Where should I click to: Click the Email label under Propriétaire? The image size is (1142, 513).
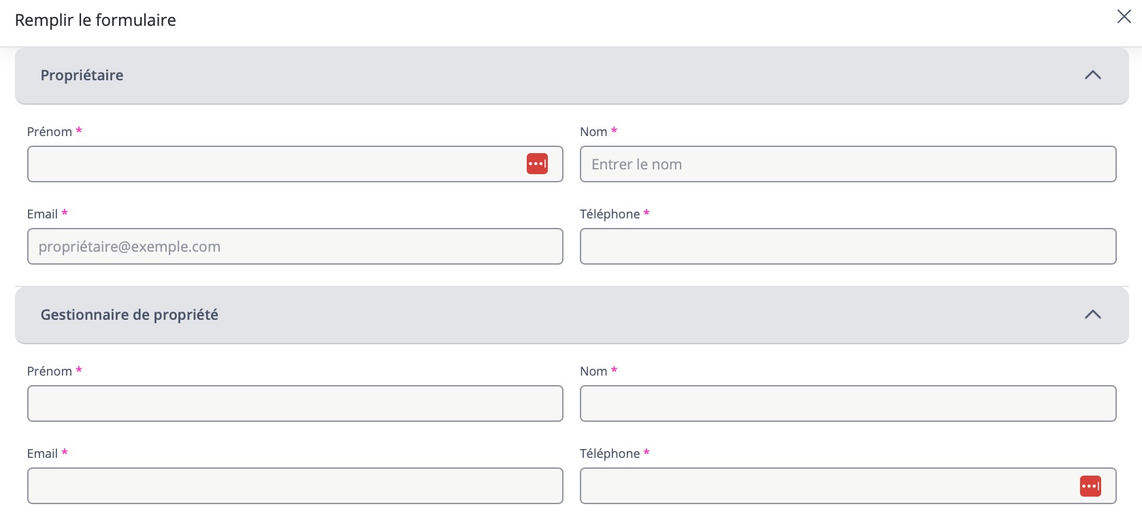42,214
